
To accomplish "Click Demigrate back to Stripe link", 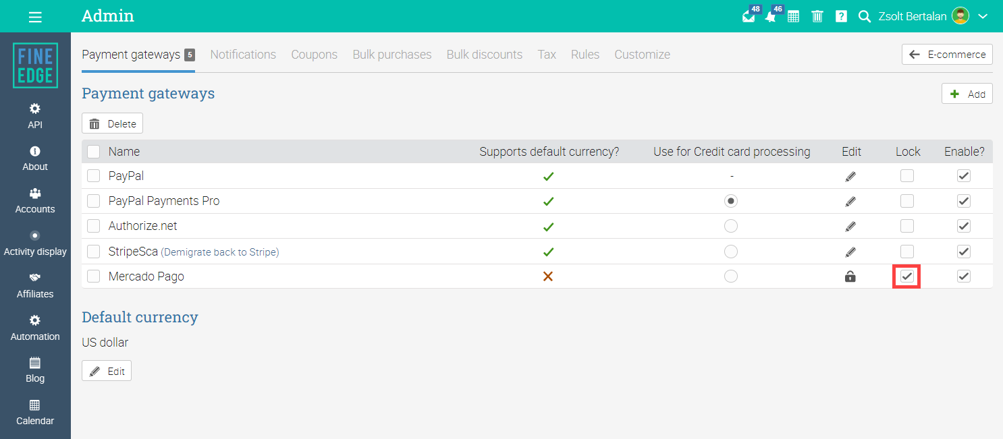I will pyautogui.click(x=220, y=252).
